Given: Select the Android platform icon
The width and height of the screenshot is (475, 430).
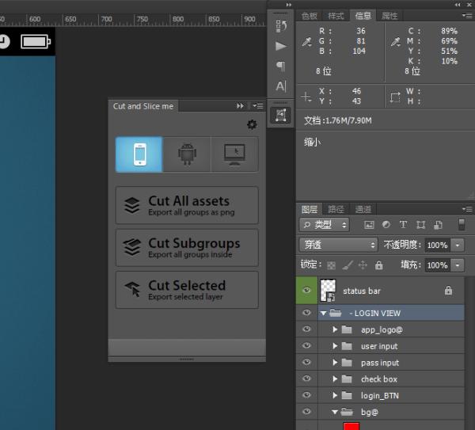Looking at the screenshot, I should coord(187,154).
